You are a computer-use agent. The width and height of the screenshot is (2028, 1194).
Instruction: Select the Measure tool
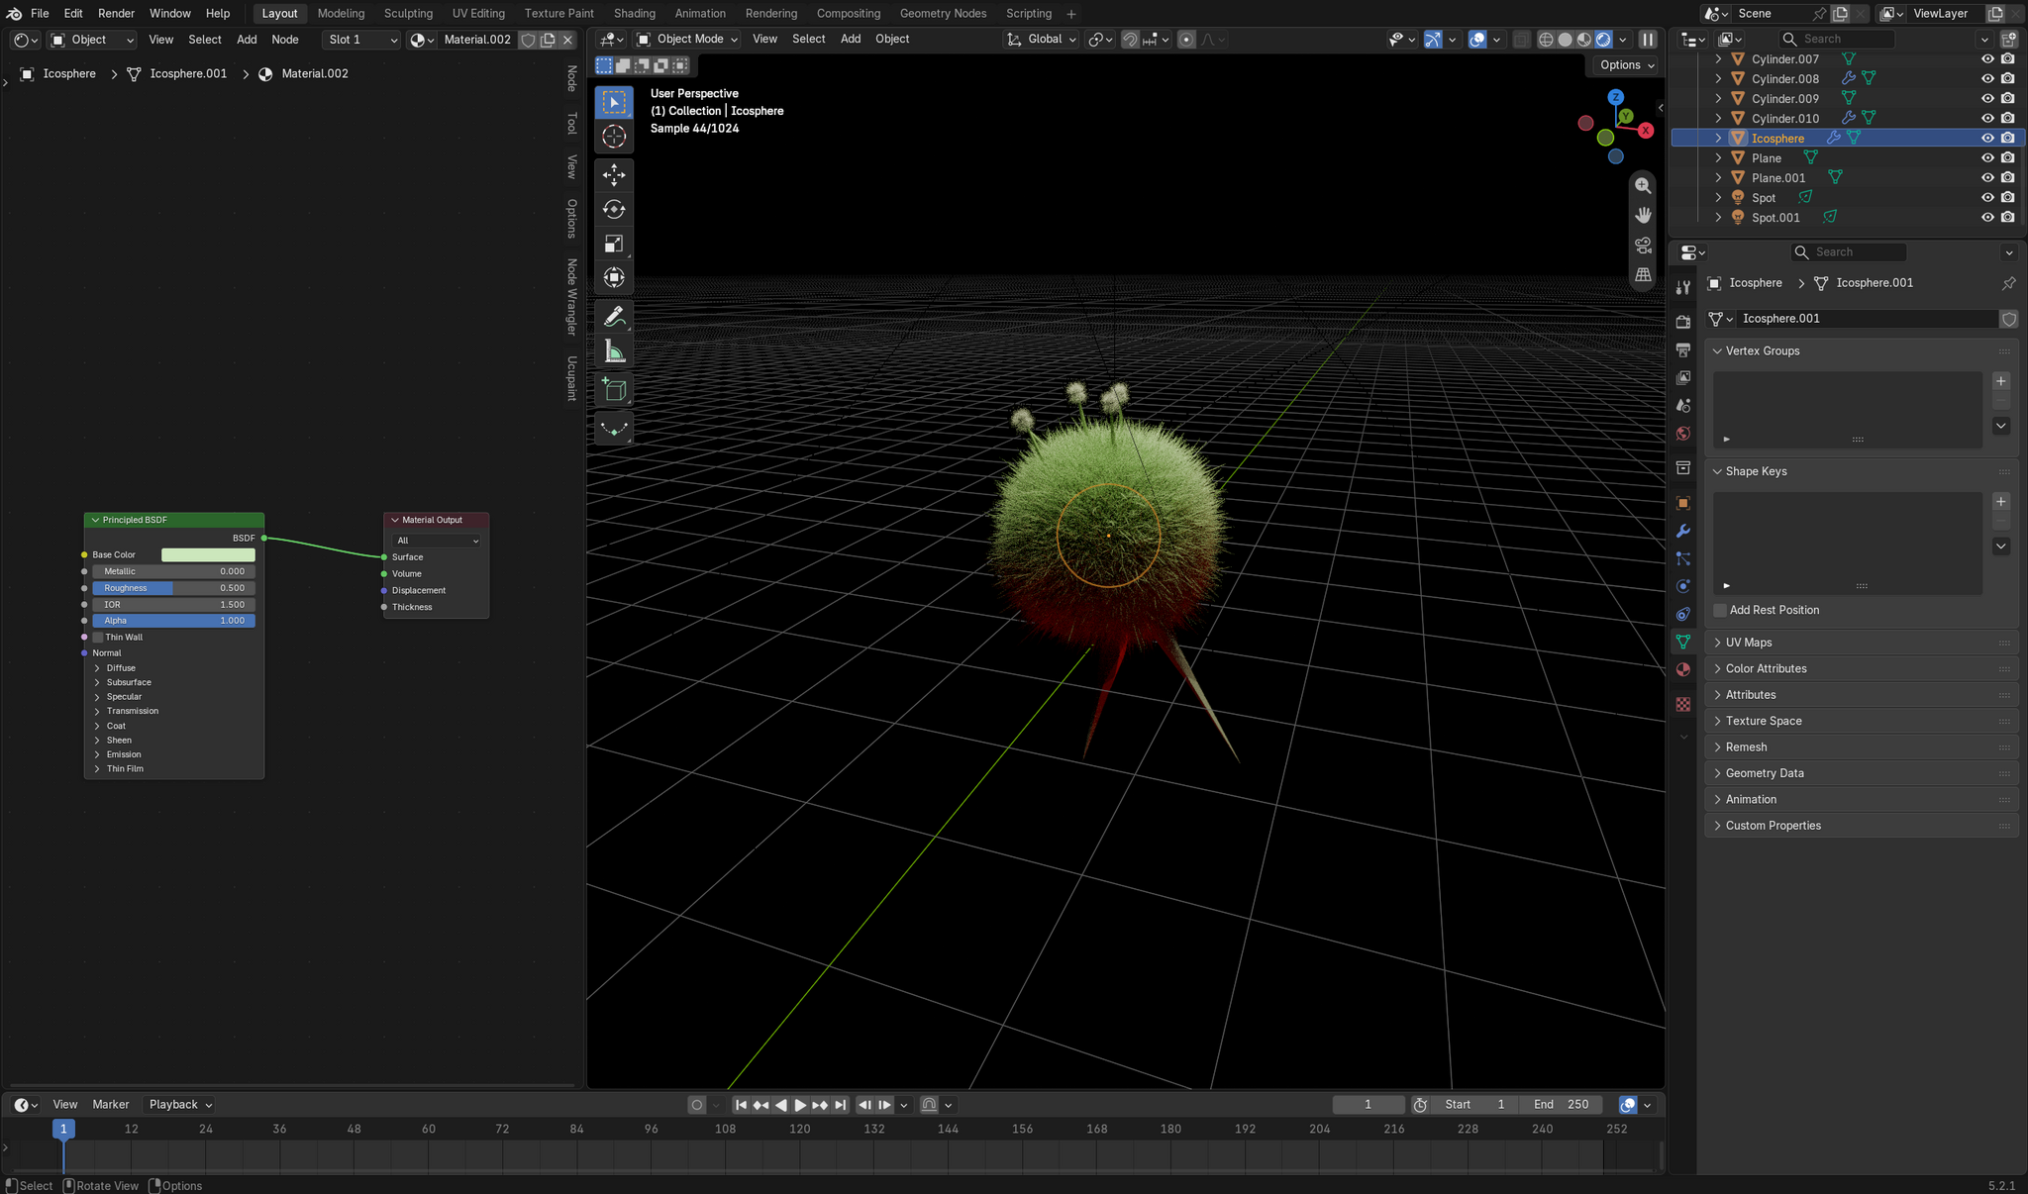[x=614, y=351]
